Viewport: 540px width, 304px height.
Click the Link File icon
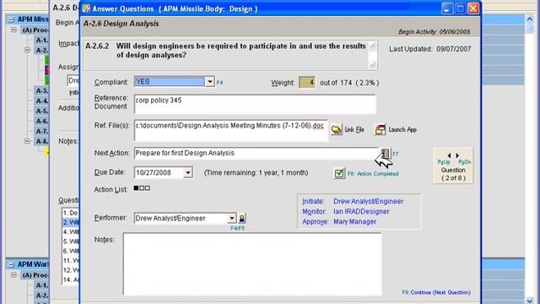337,129
